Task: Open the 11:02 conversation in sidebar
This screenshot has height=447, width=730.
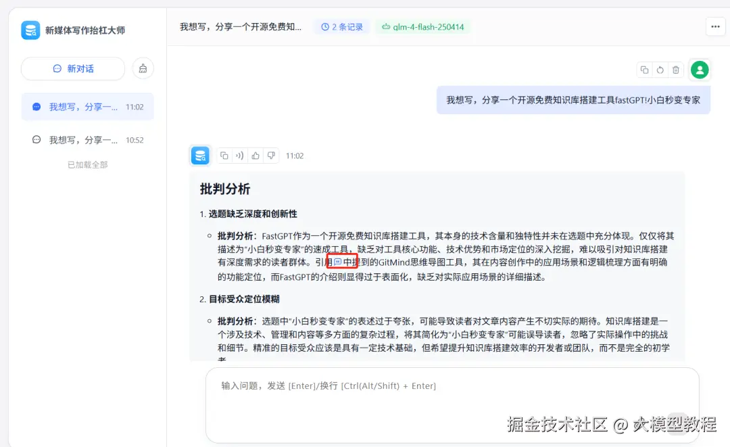Action: [87, 107]
